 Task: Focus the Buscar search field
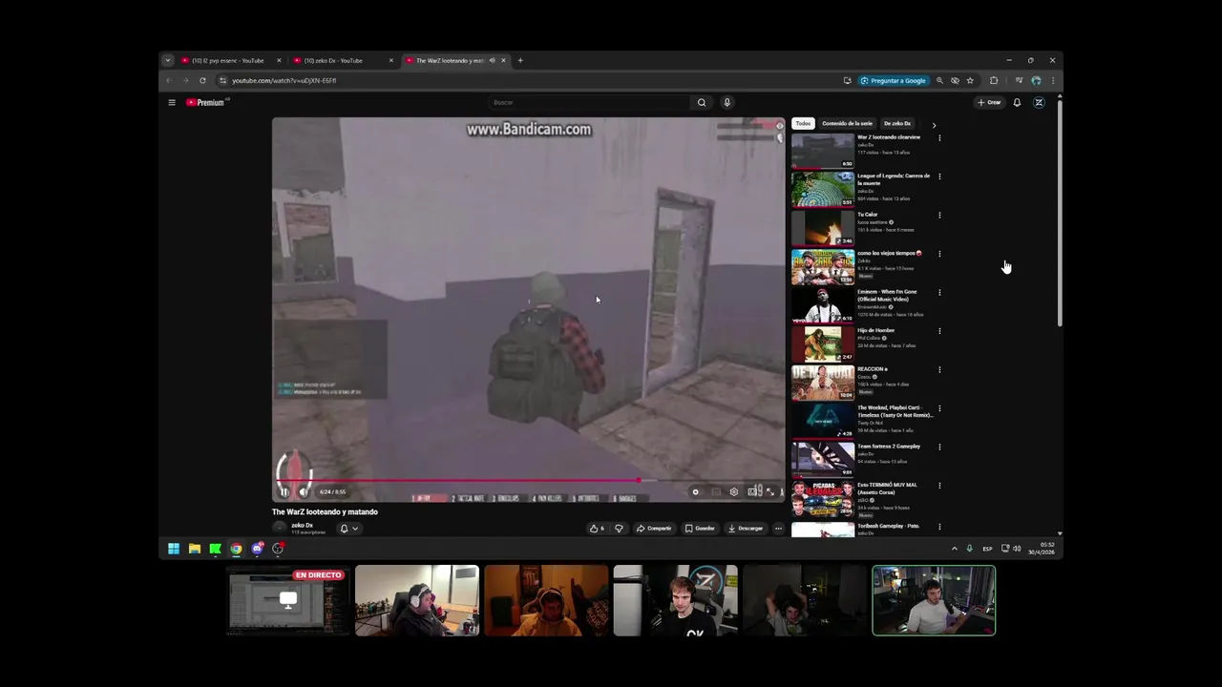click(x=589, y=102)
